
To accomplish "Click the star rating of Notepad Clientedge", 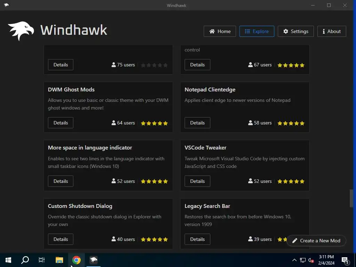I will pos(291,123).
